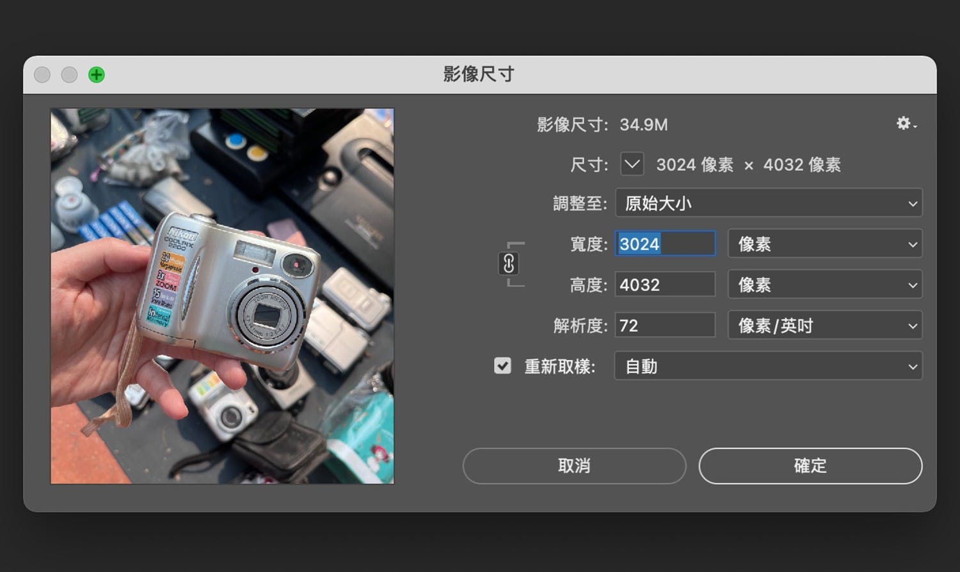
Task: Click the camera preview image
Action: [222, 296]
